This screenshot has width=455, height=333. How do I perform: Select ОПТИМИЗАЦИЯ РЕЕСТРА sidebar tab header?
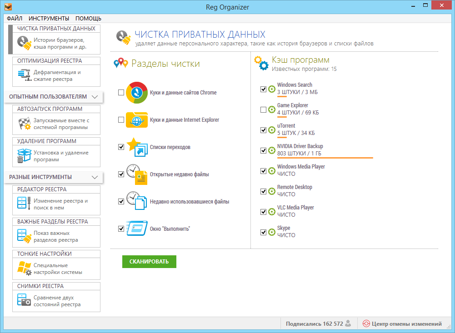point(56,60)
